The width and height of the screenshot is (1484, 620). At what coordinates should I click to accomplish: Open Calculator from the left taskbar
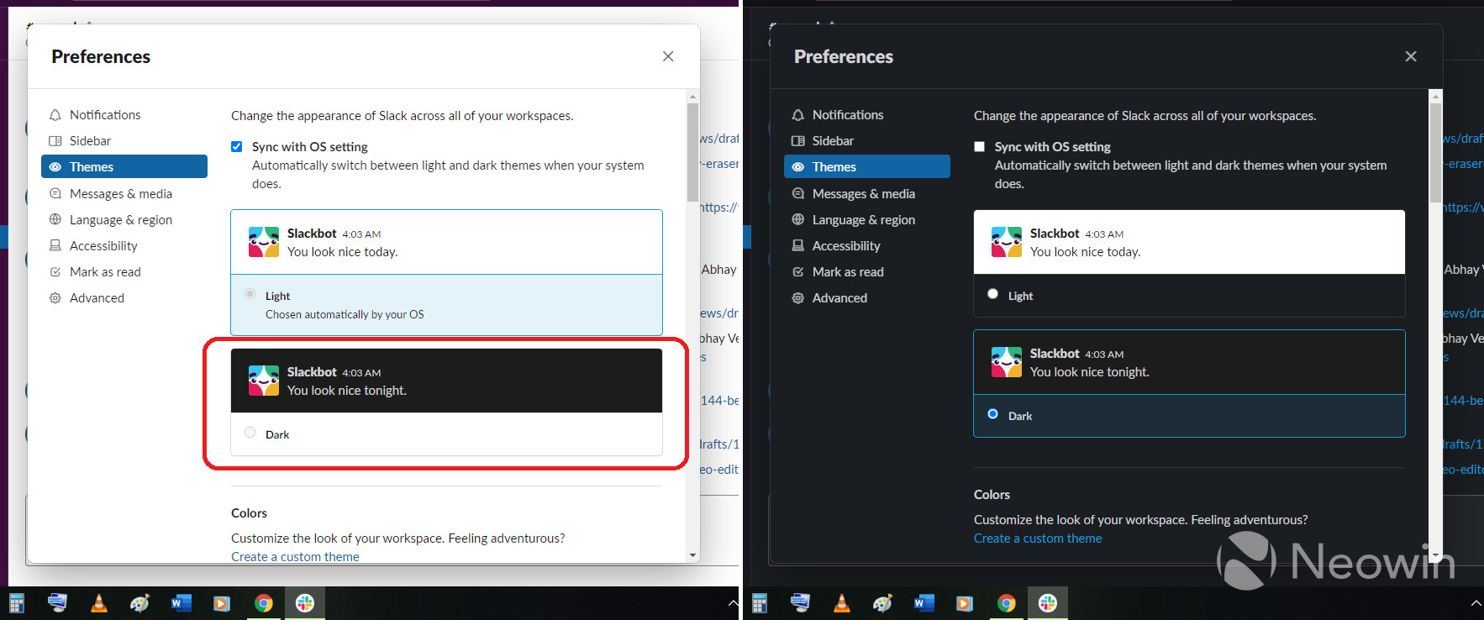[x=16, y=603]
